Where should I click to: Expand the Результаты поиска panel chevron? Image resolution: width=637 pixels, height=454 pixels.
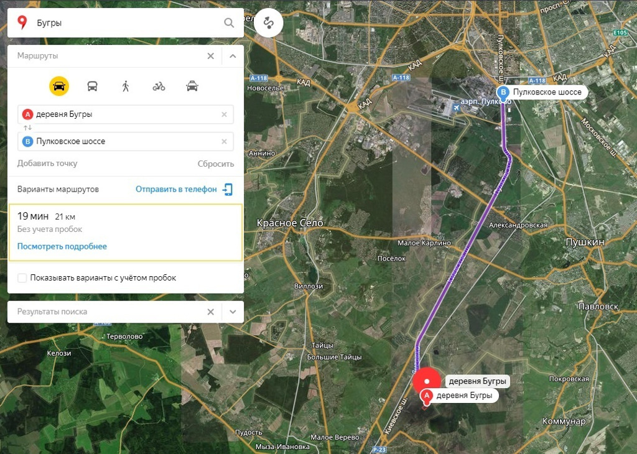point(233,312)
